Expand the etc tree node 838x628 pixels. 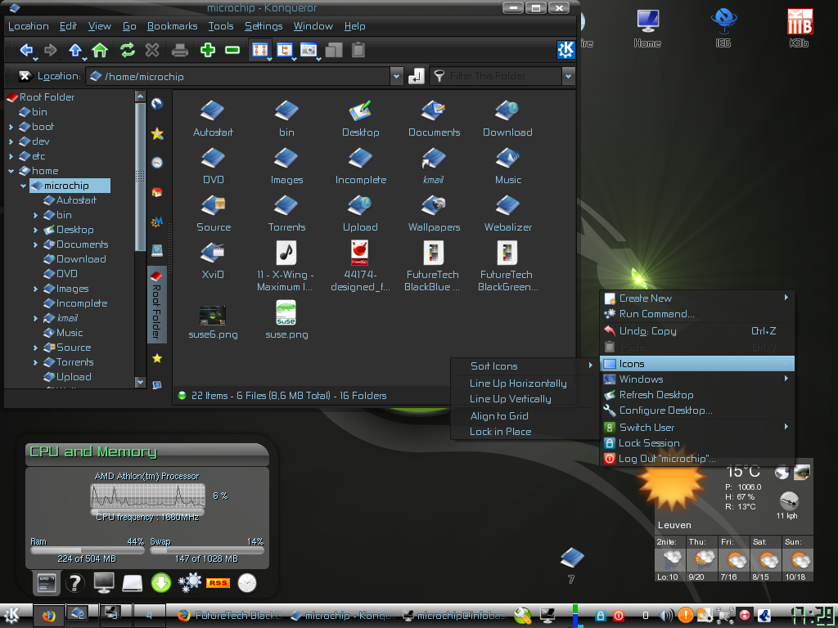[x=11, y=156]
